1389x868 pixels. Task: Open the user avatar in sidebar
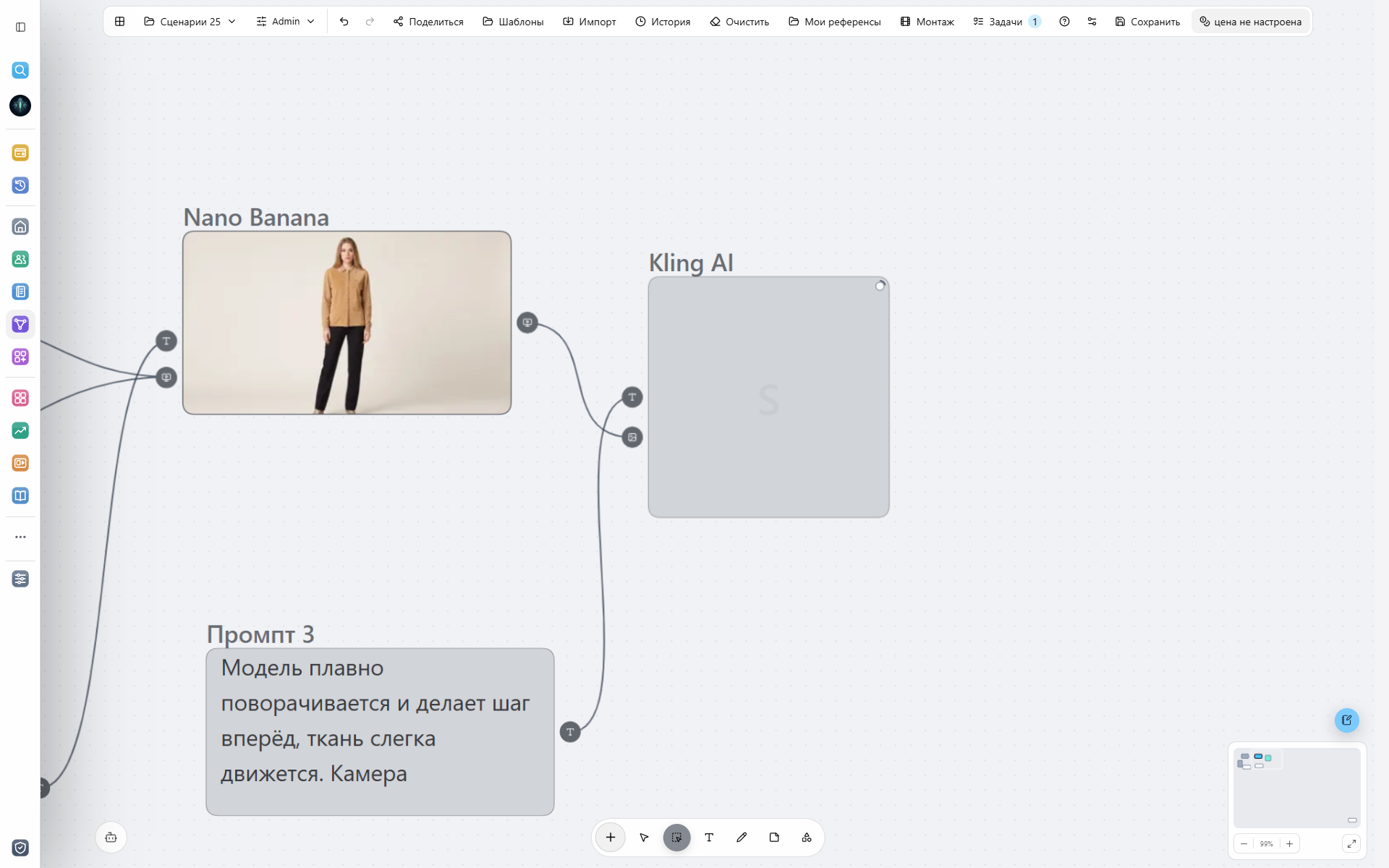coord(20,106)
